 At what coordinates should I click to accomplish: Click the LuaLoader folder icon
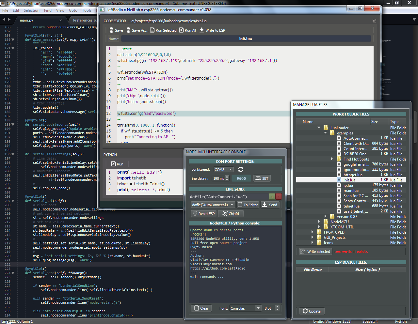[x=326, y=128]
